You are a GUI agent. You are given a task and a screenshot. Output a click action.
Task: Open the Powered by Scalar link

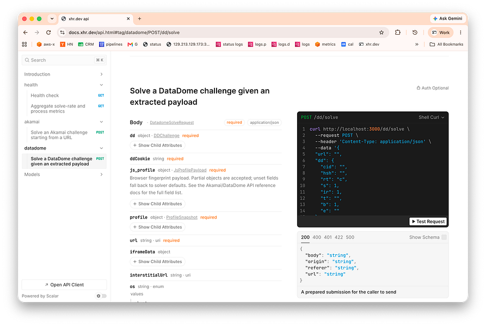[40, 296]
